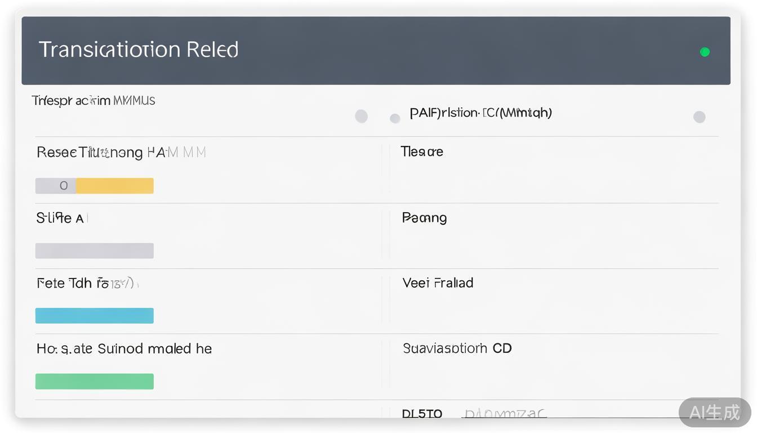Image resolution: width=757 pixels, height=433 pixels.
Task: Select the green bar at the bottom left
Action: coord(95,381)
